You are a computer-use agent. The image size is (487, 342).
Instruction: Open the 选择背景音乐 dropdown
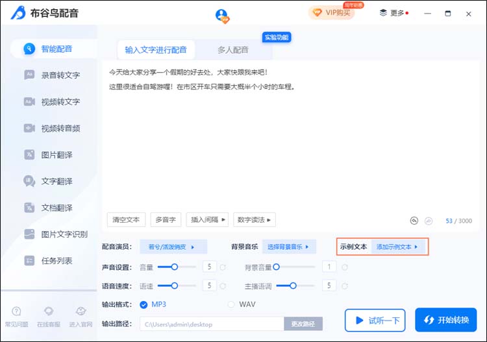point(289,247)
